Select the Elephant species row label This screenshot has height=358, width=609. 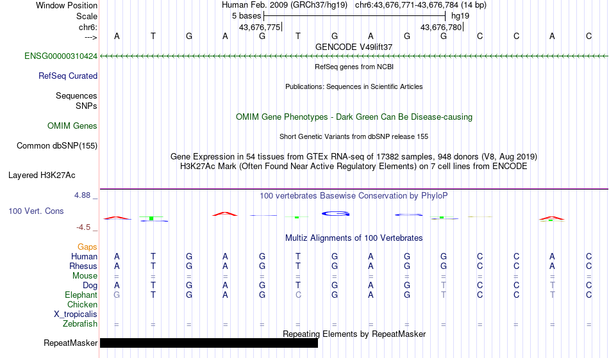[81, 295]
